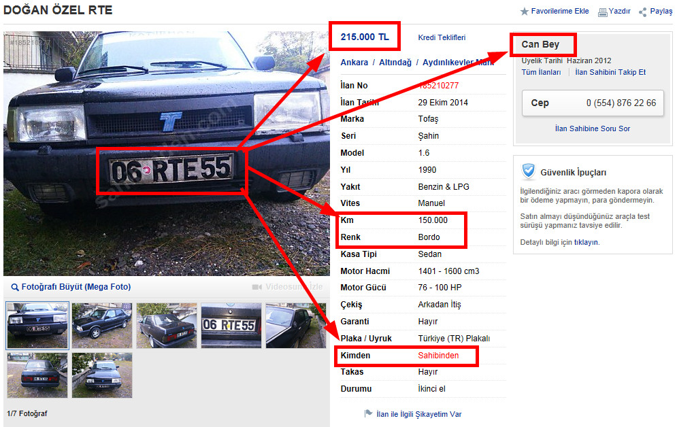Select the second thumbnail showing car side view
The height and width of the screenshot is (427, 677).
102,326
